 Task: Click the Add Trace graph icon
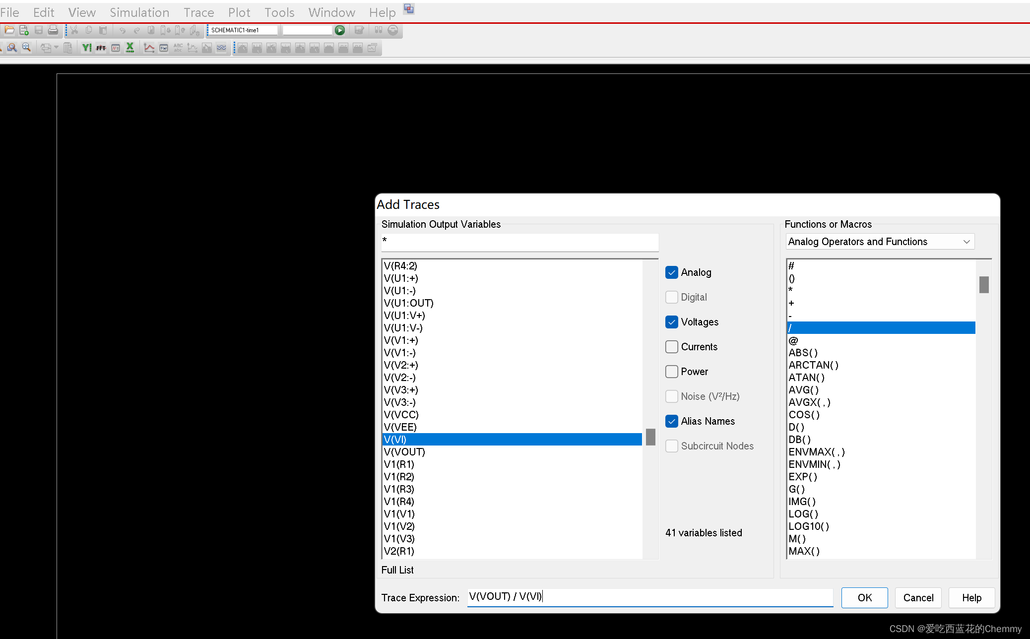[x=149, y=48]
